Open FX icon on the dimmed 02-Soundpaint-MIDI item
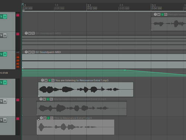Viewport: 186px width, 140px height. [x=33, y=33]
